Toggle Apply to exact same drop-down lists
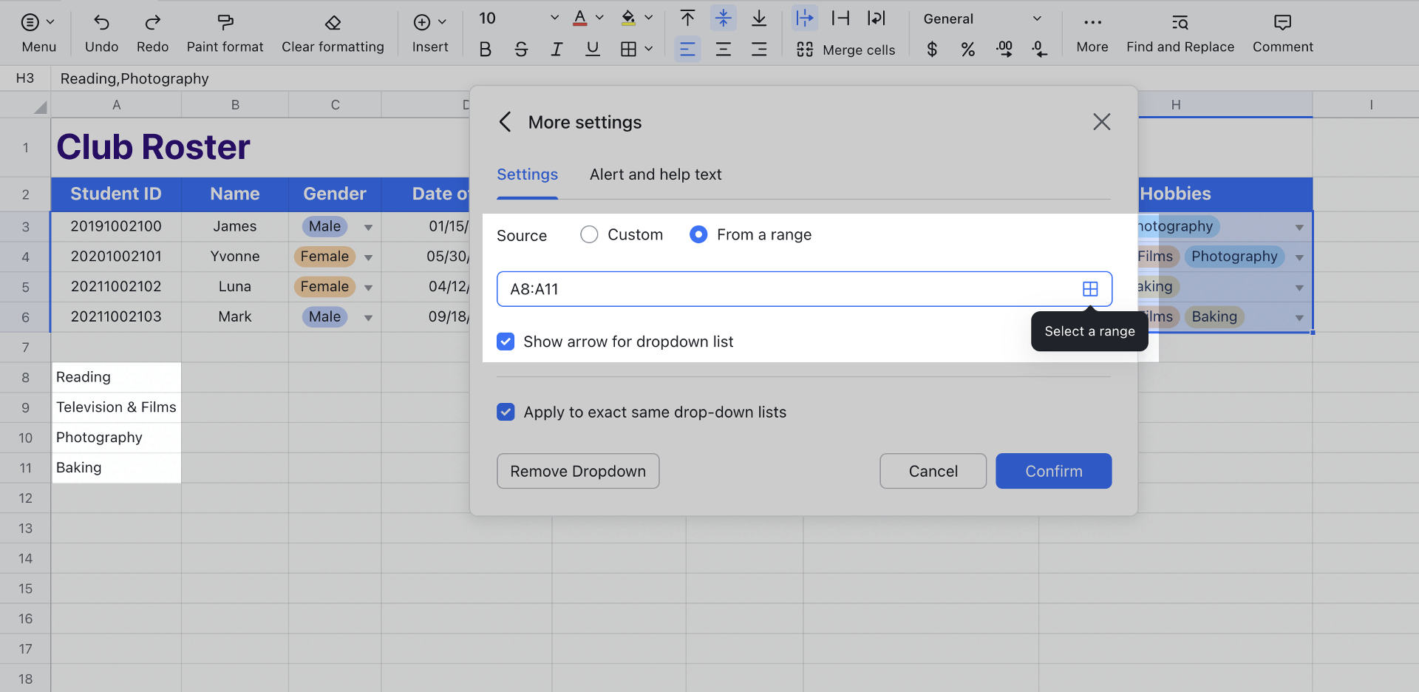Screen dimensions: 1419x692 click(506, 412)
